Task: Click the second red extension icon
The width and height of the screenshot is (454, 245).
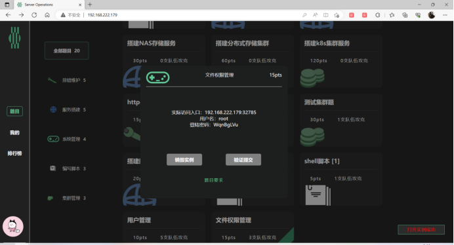Action: [x=365, y=15]
